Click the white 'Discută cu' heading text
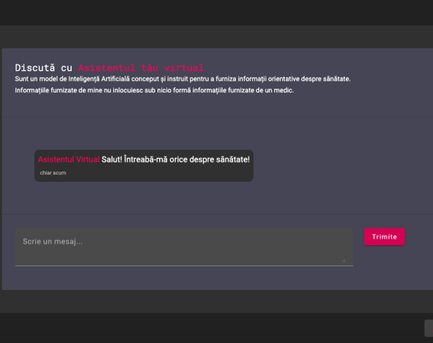The height and width of the screenshot is (343, 433). coord(43,68)
